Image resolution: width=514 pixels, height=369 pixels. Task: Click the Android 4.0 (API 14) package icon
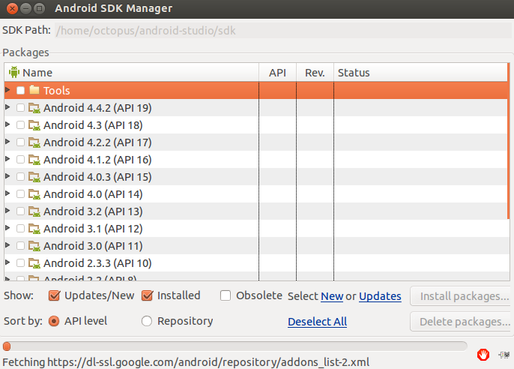pyautogui.click(x=34, y=194)
